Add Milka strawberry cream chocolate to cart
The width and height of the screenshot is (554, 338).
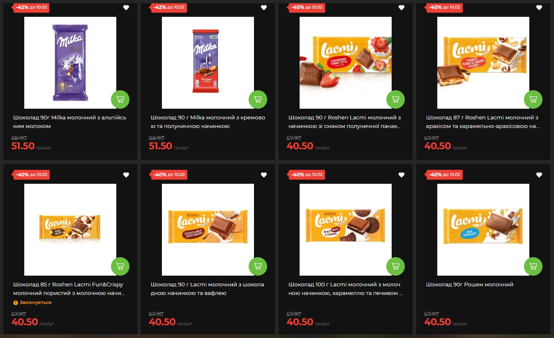point(258,99)
